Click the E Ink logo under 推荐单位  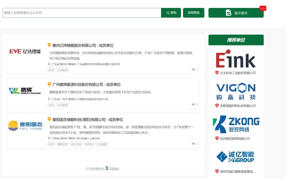pos(236,59)
